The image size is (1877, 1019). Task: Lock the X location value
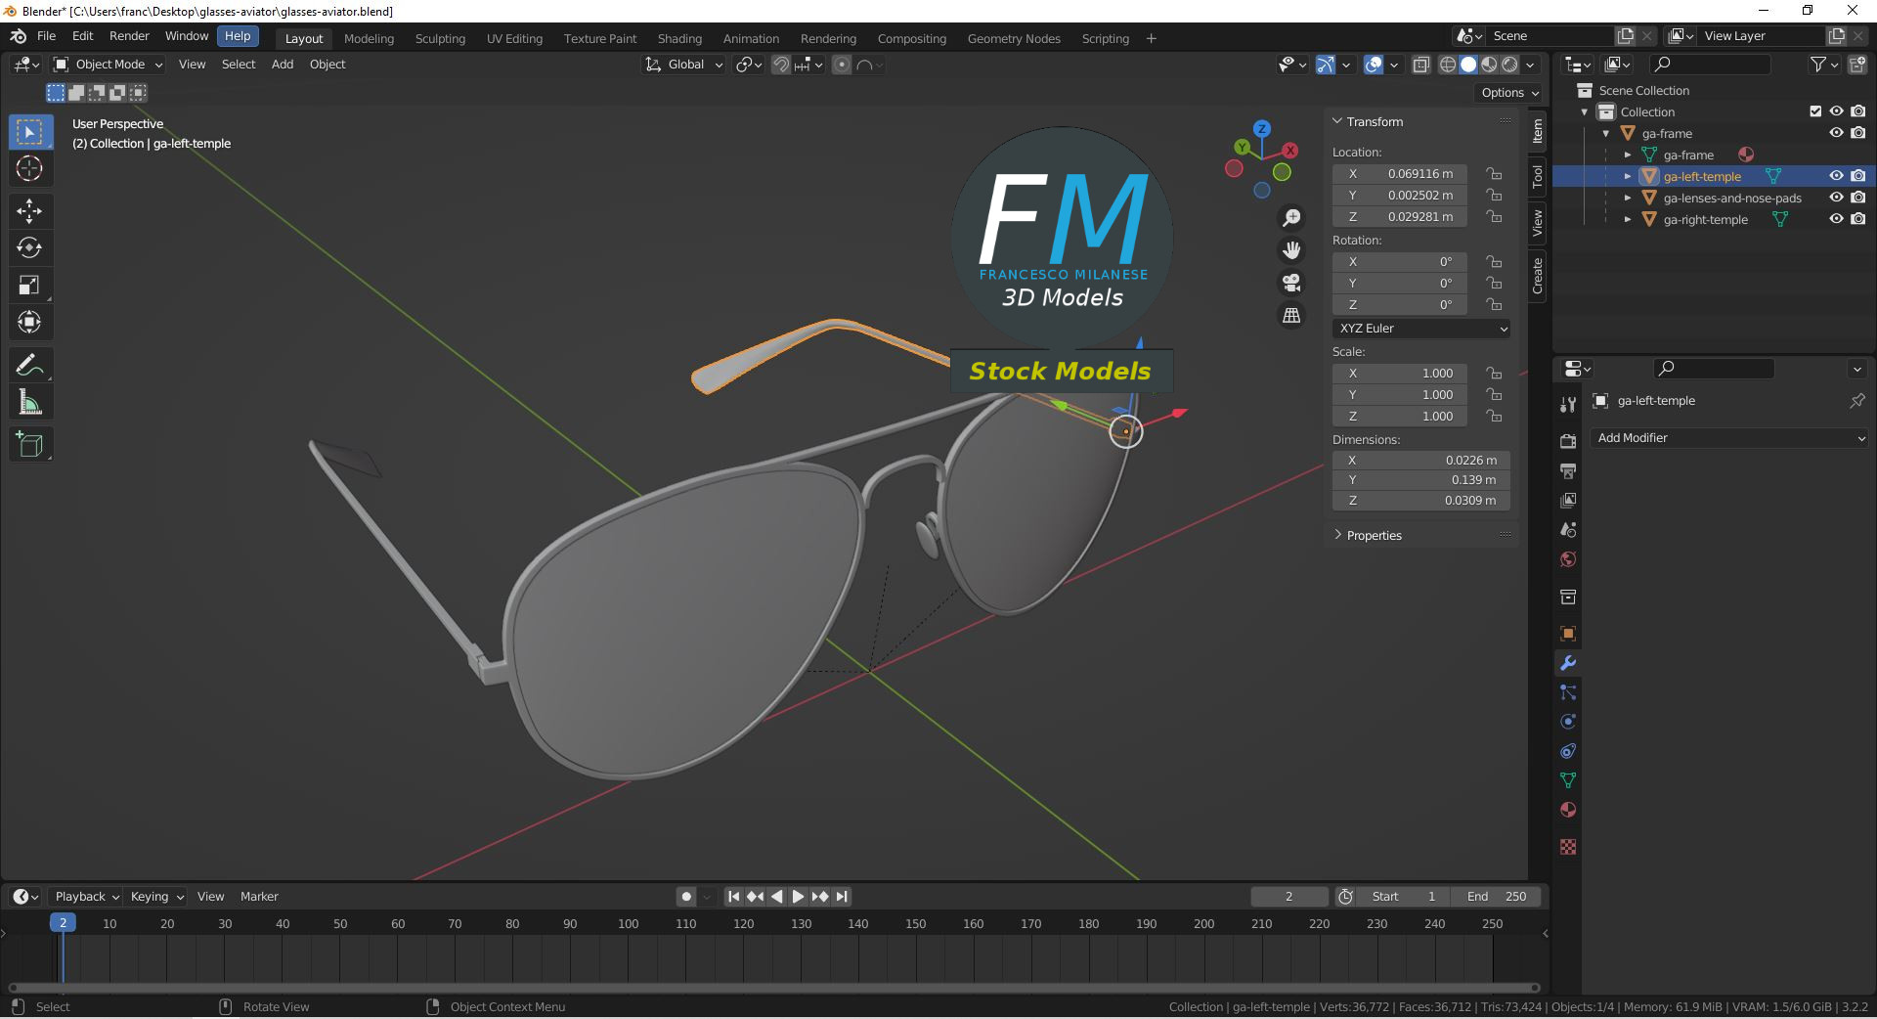(1494, 174)
